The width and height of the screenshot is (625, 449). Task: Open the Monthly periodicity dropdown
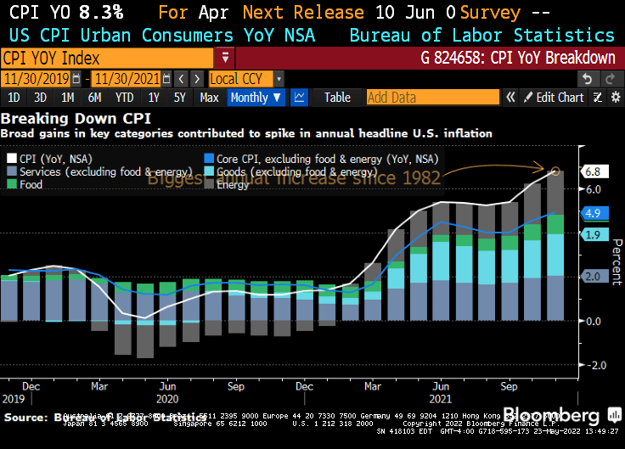255,98
